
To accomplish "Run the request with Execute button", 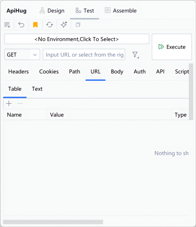I will click(x=172, y=47).
